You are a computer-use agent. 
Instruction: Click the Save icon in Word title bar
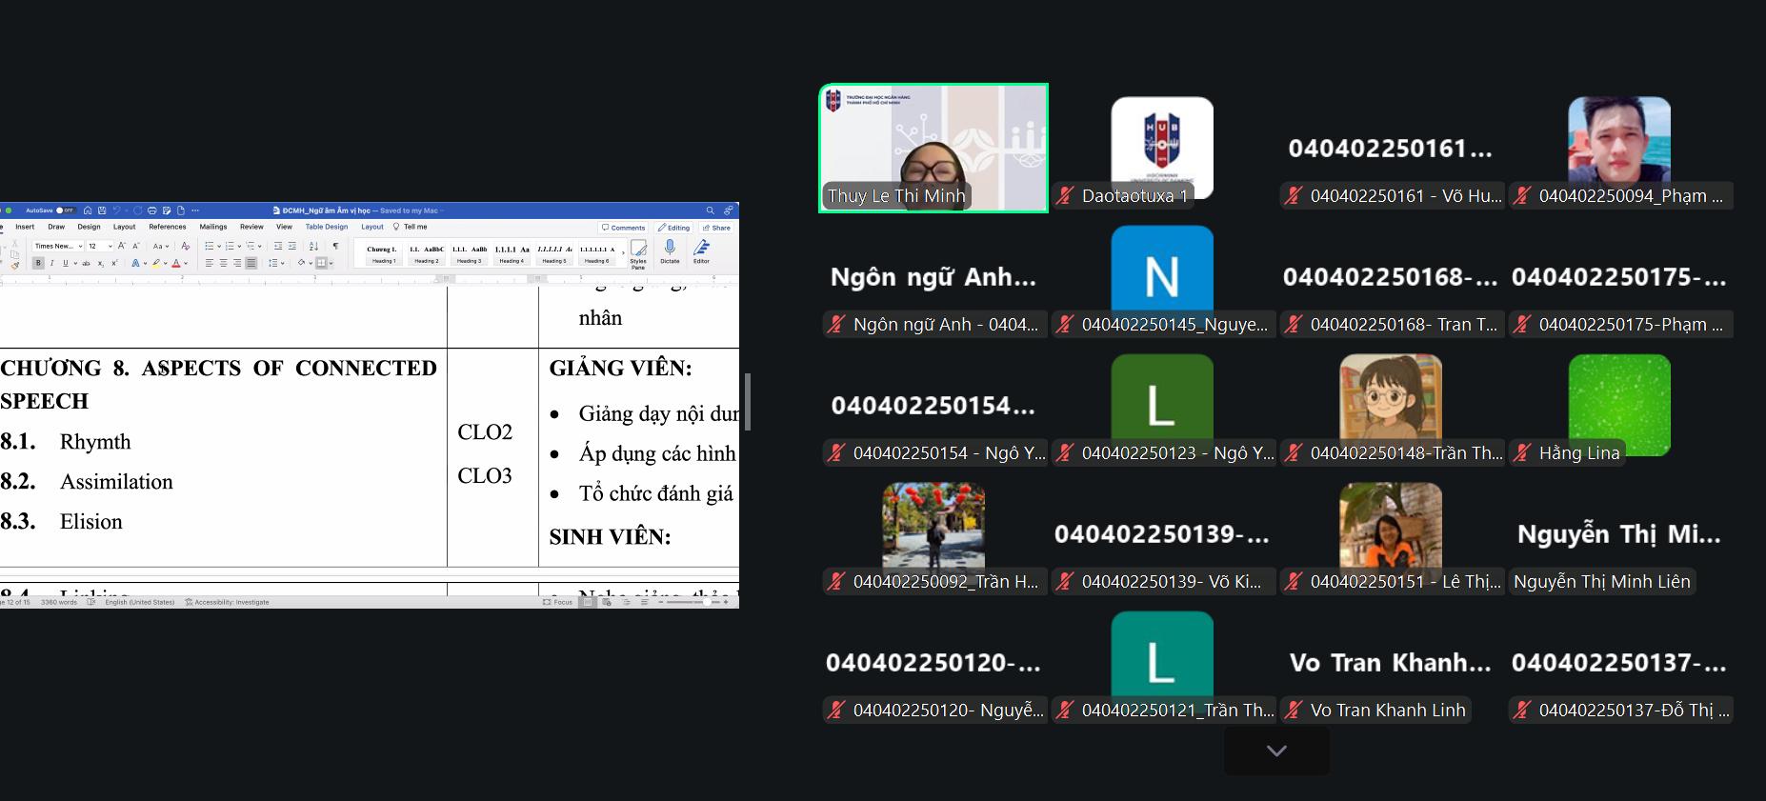coord(102,210)
